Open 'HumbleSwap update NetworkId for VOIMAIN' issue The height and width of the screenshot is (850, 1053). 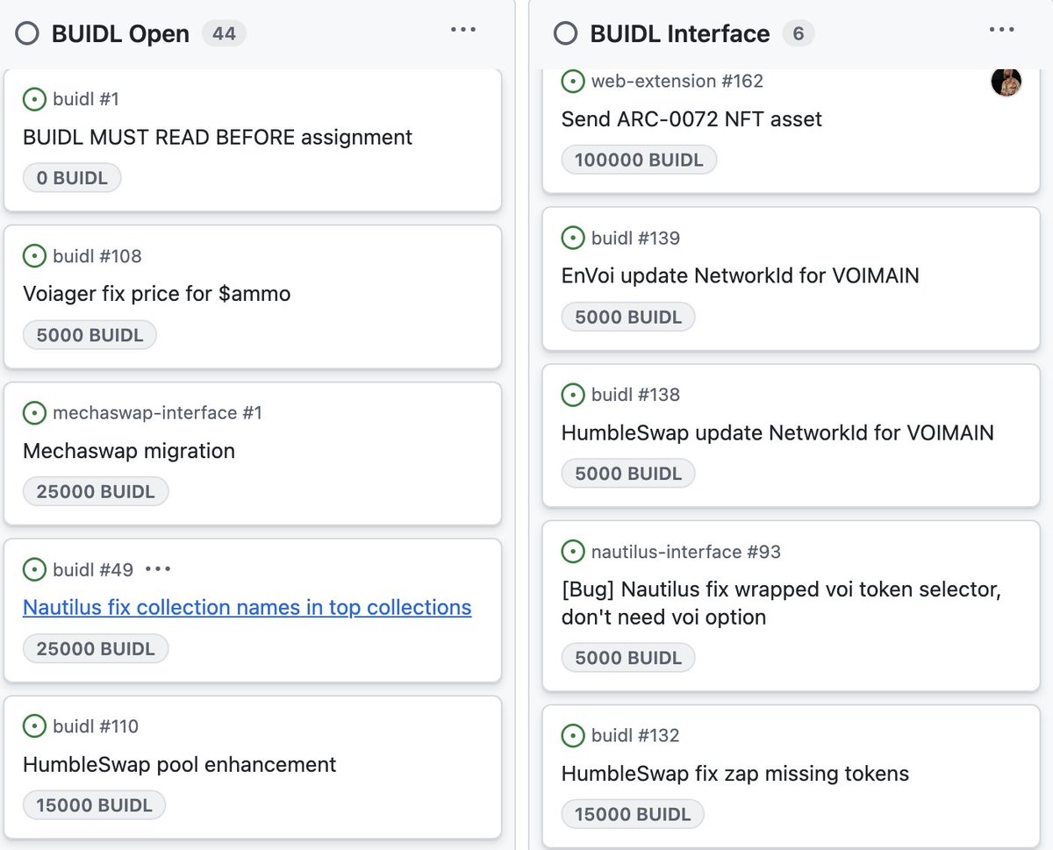[777, 432]
